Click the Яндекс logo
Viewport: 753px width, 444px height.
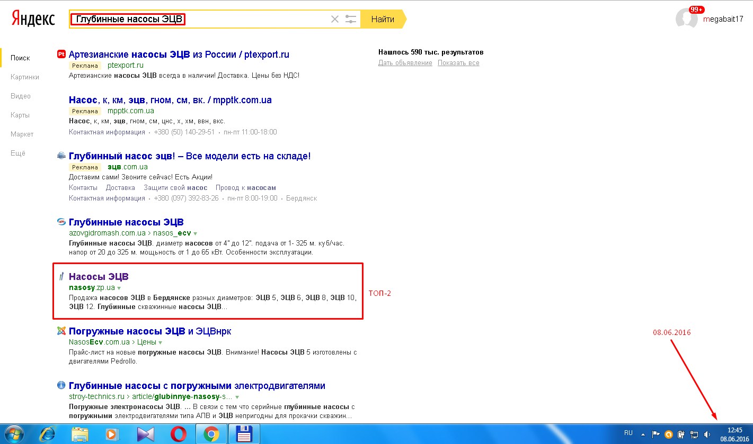(34, 19)
